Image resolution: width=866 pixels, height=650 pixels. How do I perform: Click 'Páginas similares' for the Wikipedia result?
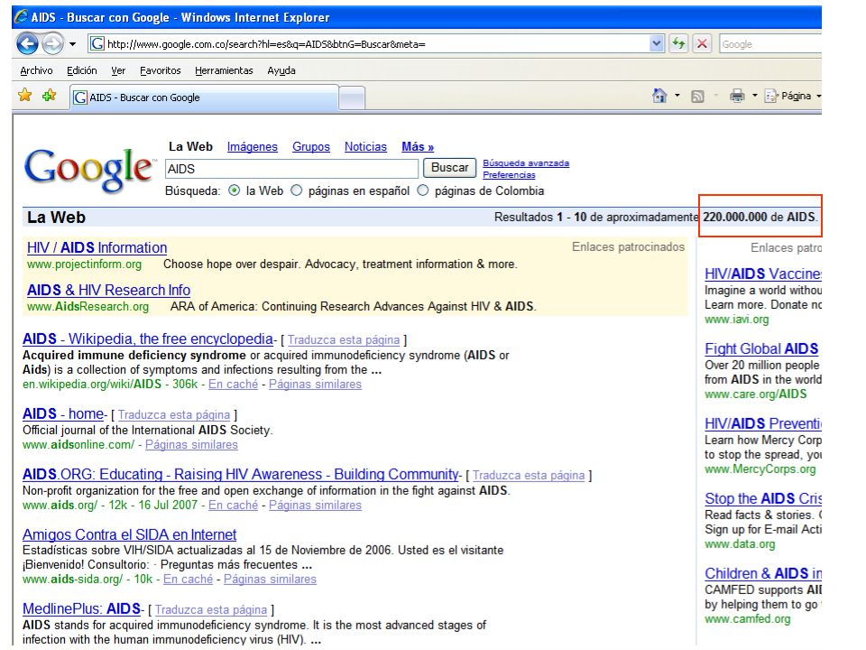pos(315,385)
